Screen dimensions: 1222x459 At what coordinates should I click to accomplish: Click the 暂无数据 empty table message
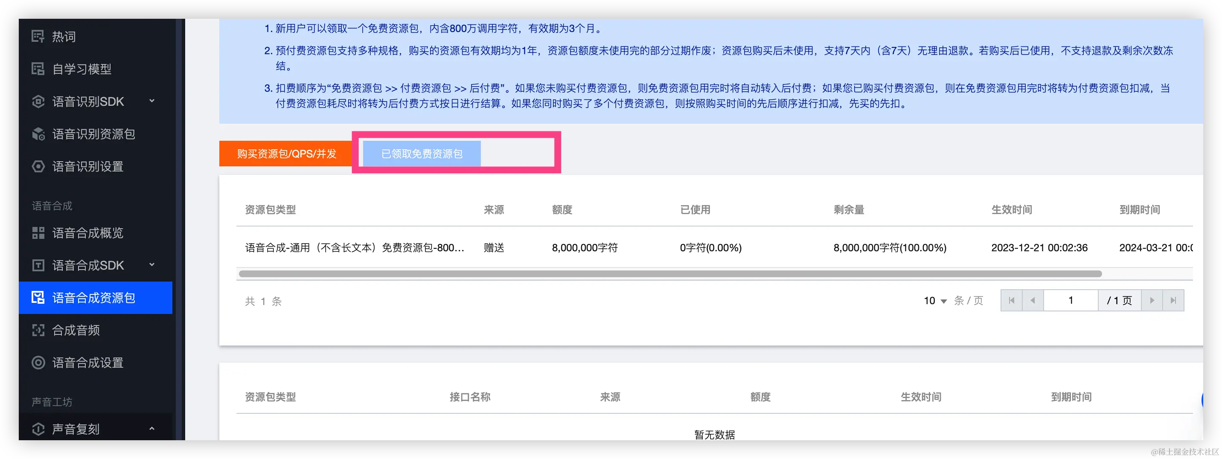pos(714,435)
